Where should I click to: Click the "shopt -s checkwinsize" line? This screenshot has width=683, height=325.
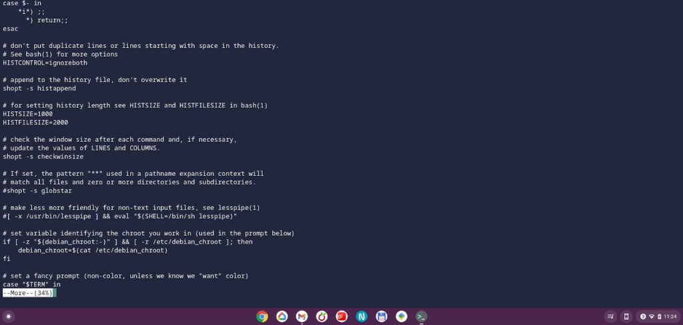click(x=43, y=157)
